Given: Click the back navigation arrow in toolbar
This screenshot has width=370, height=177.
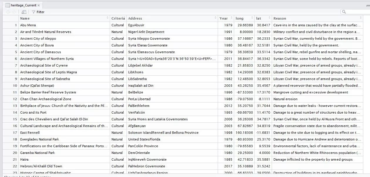Looking at the screenshot, I should tap(8, 12).
